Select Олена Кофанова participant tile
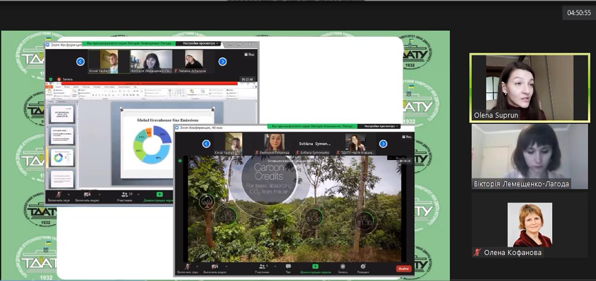Screen dimensions: 596x281 [x=530, y=225]
